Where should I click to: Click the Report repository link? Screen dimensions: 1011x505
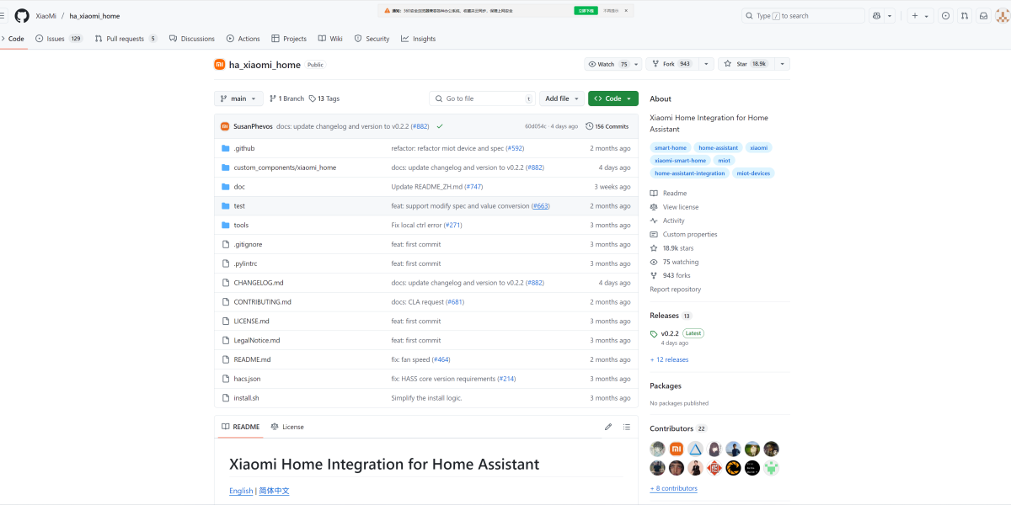coord(675,290)
